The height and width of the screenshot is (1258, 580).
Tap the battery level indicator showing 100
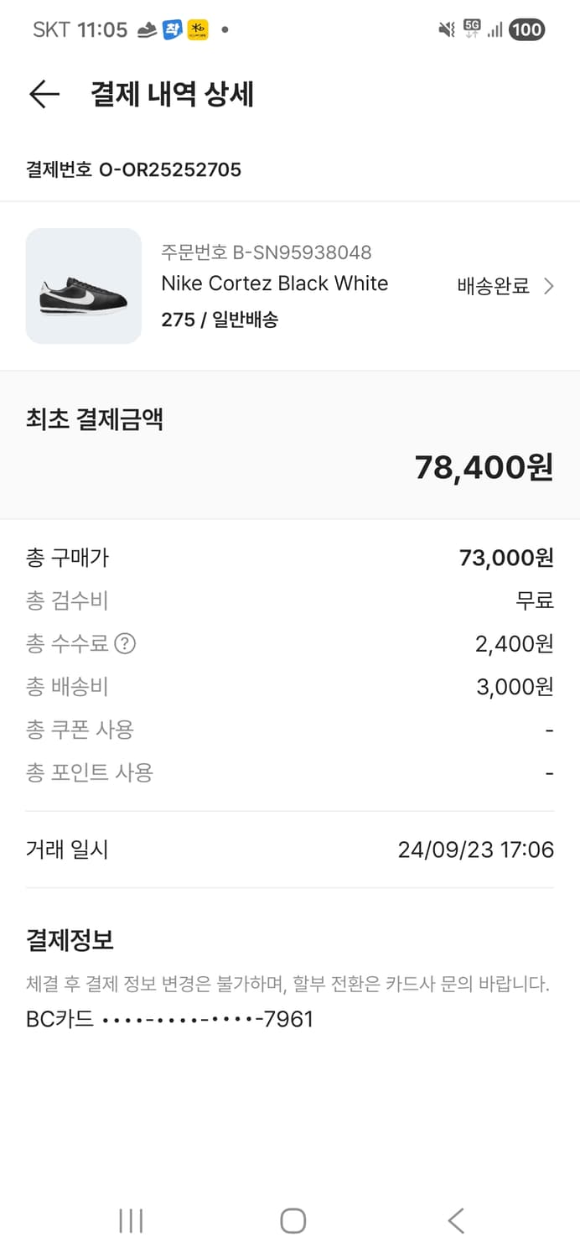526,29
